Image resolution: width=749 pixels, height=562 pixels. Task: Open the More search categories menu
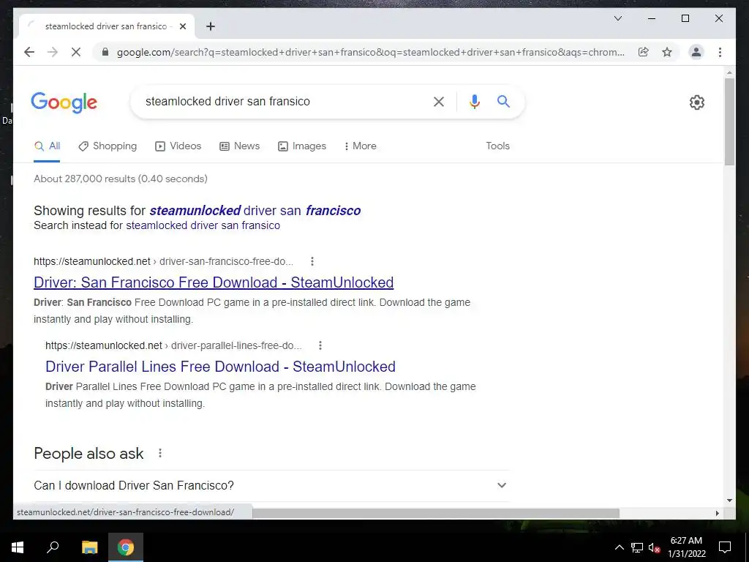click(360, 146)
